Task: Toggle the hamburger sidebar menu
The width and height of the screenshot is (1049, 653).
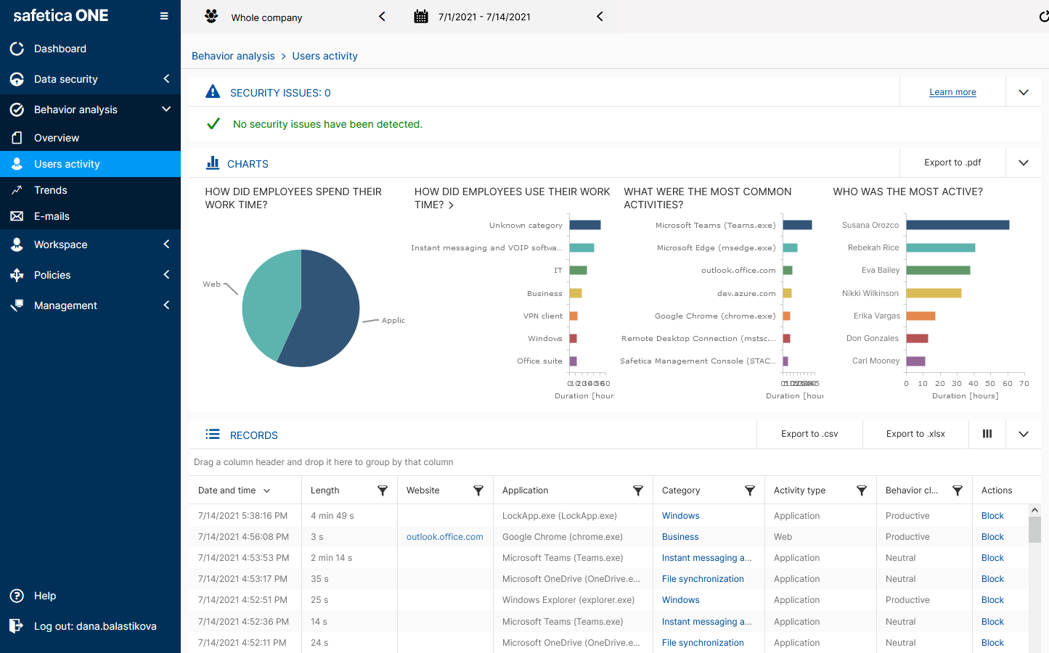Action: click(164, 16)
